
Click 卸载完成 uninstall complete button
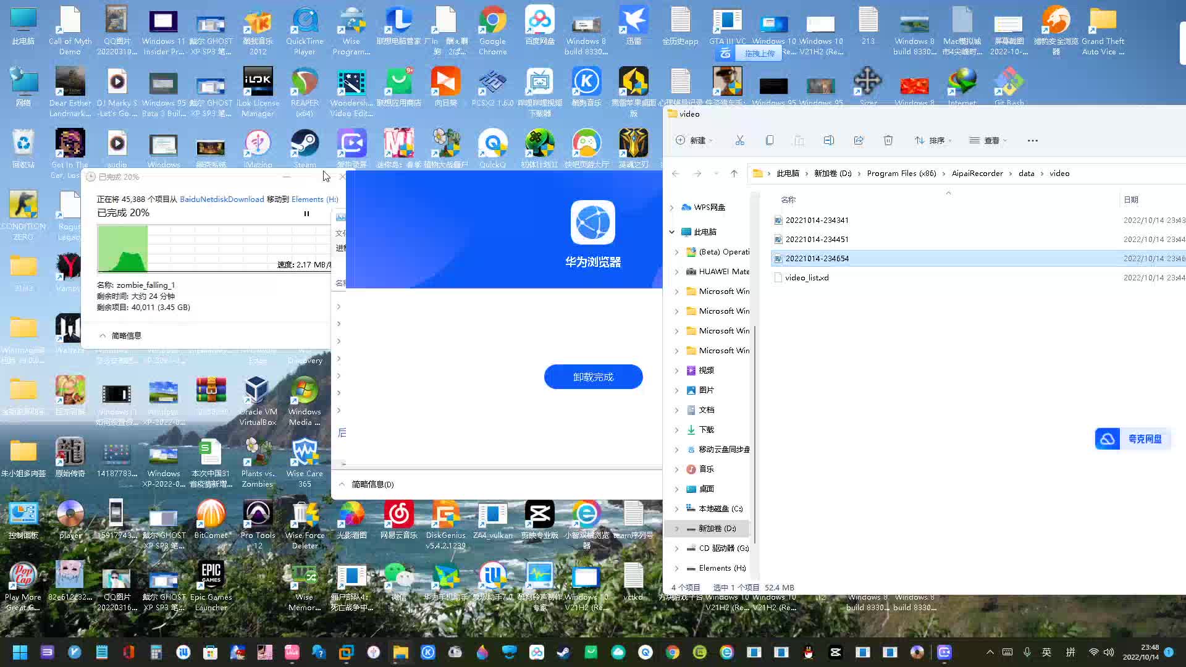click(593, 377)
